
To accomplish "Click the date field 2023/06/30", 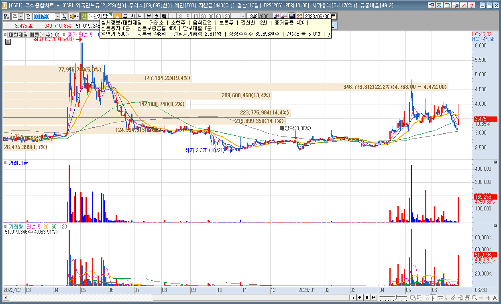I will point(317,16).
